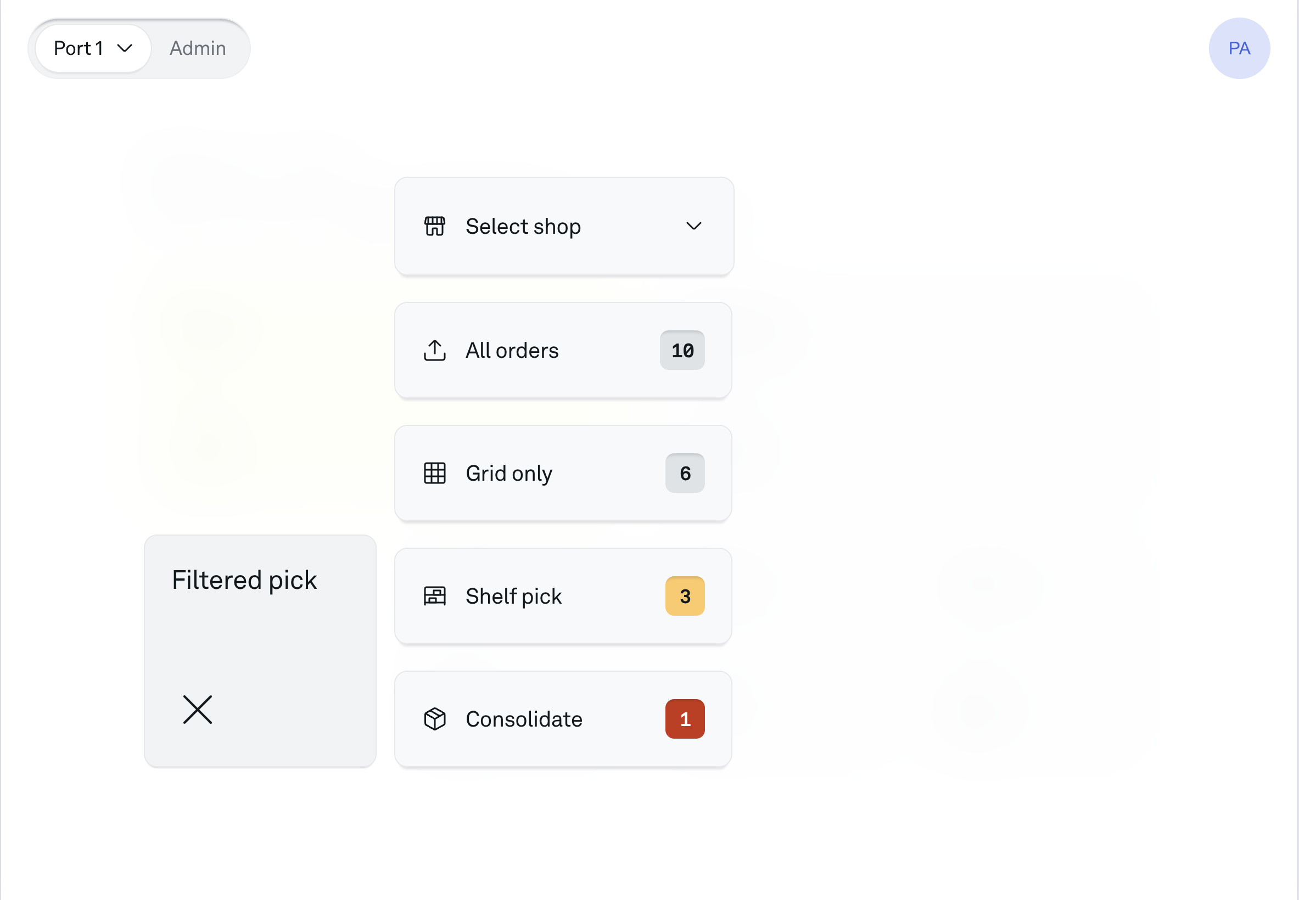This screenshot has height=900, width=1299.
Task: Open the PA user avatar menu
Action: (x=1239, y=48)
